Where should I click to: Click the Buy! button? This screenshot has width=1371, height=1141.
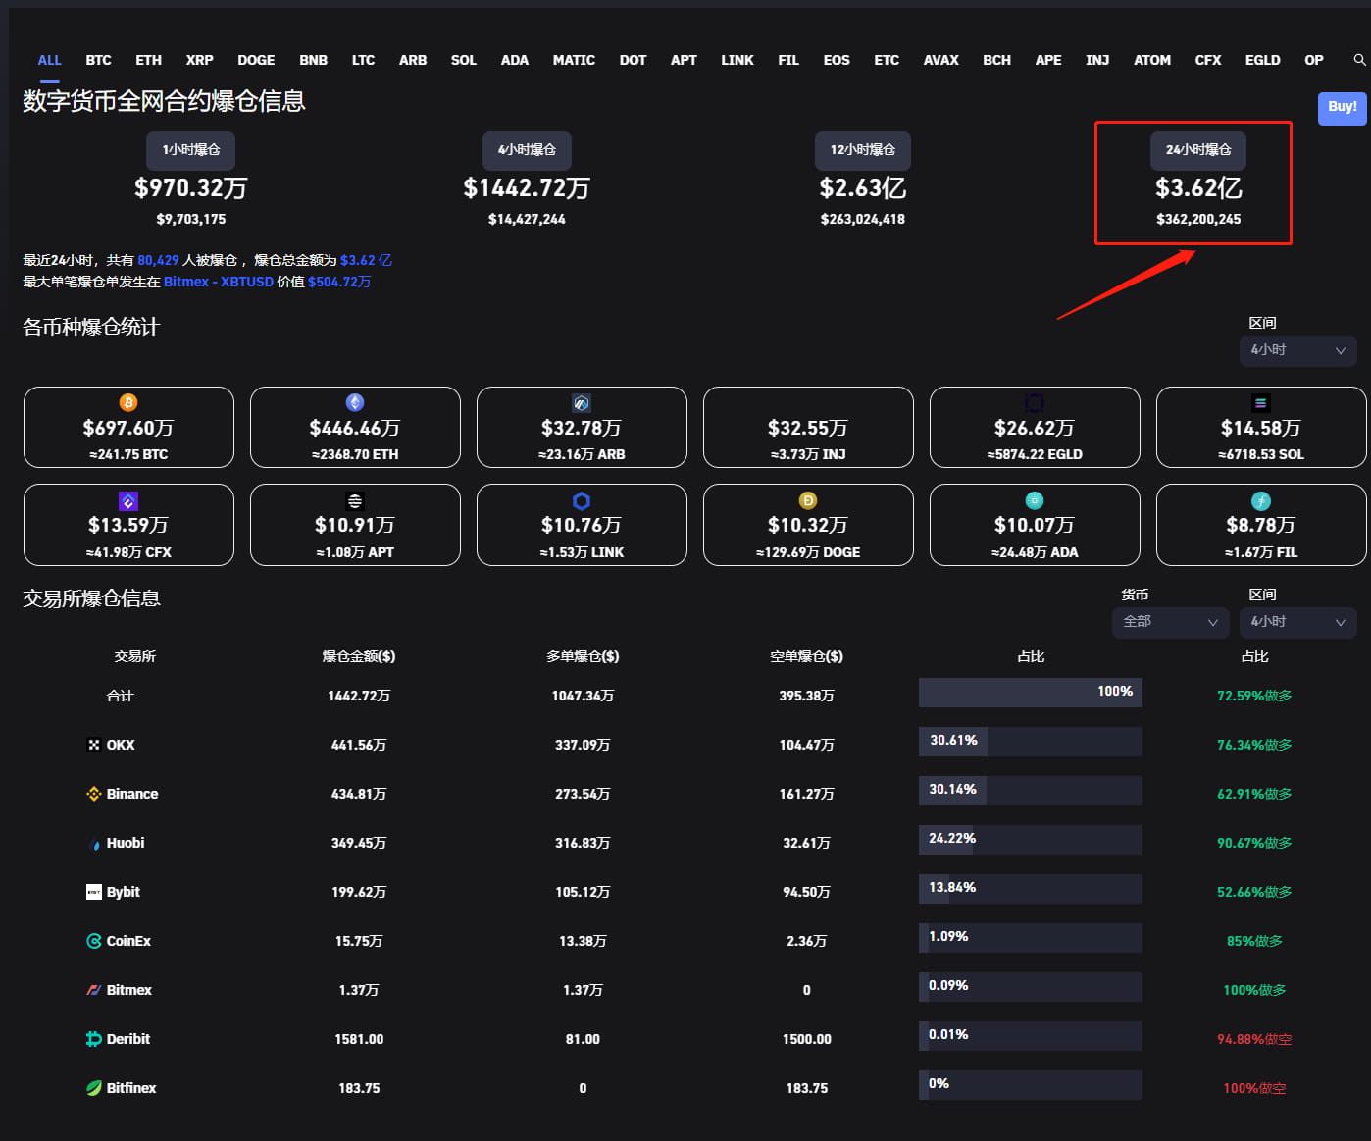[x=1343, y=107]
